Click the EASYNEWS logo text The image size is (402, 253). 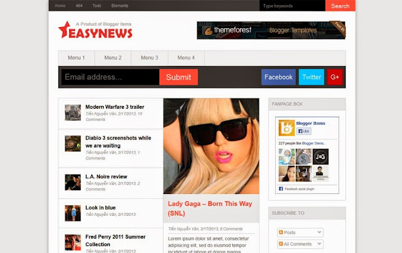point(100,33)
